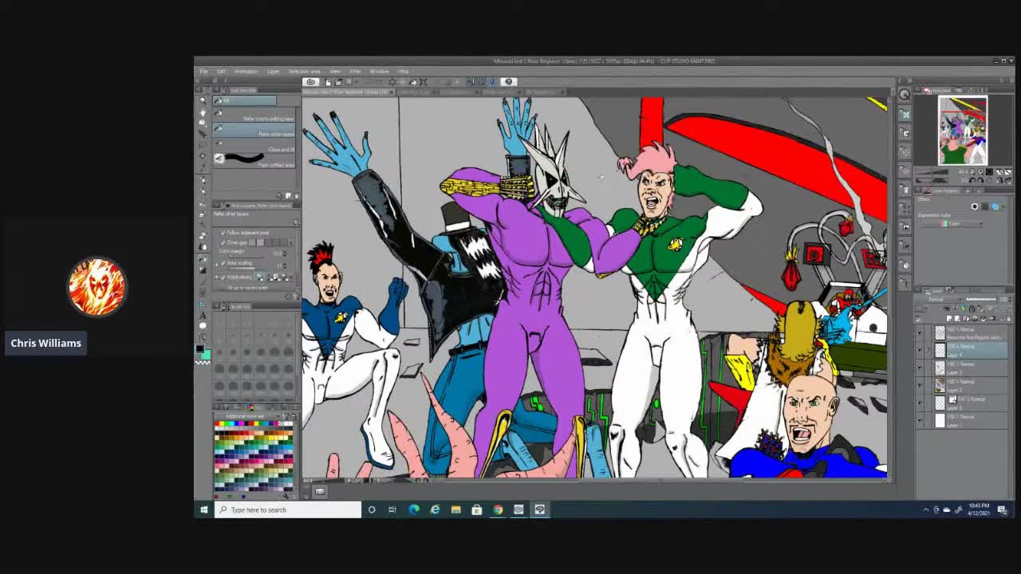The width and height of the screenshot is (1021, 574).
Task: Select the Hand move tool
Action: (x=203, y=112)
